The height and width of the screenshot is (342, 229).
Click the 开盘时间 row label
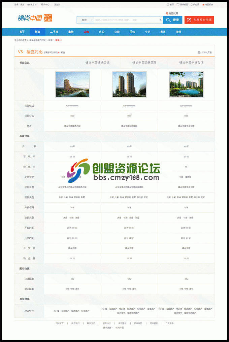pos(29,228)
